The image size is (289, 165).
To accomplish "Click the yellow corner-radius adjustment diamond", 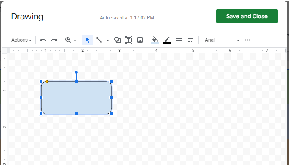I will [47, 82].
